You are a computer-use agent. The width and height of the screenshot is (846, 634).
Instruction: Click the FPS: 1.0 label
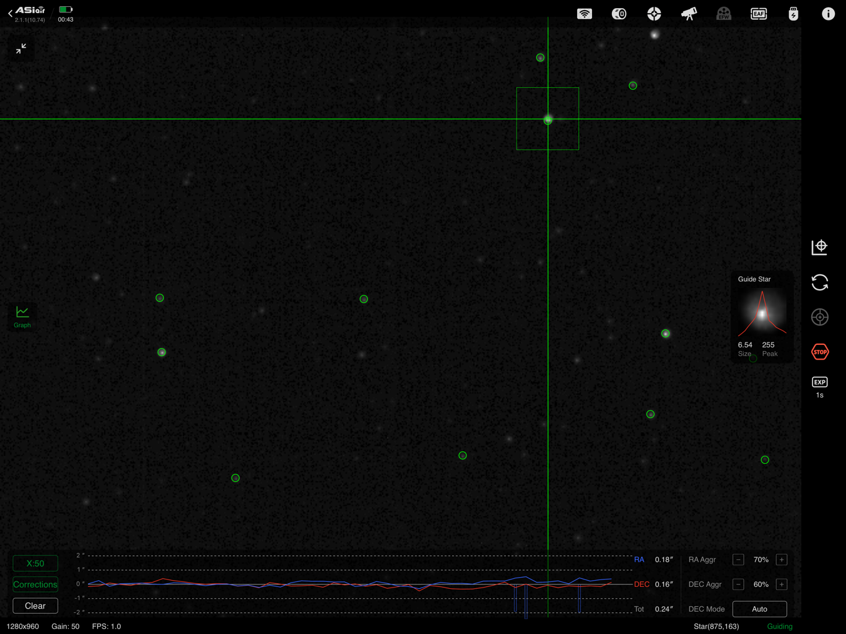pos(107,627)
